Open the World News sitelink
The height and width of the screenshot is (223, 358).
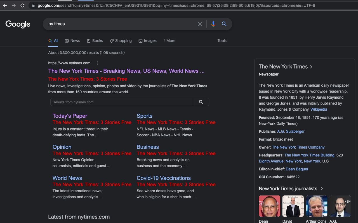(67, 178)
